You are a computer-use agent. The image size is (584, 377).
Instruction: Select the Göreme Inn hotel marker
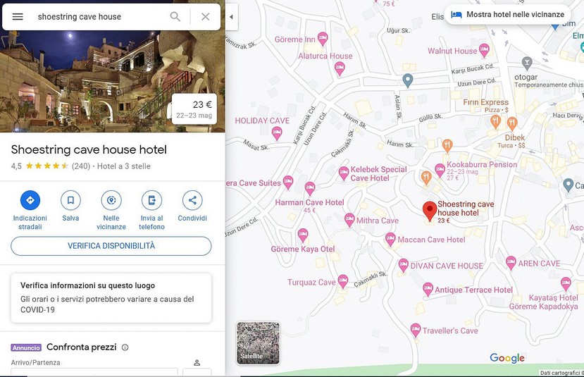tap(323, 38)
